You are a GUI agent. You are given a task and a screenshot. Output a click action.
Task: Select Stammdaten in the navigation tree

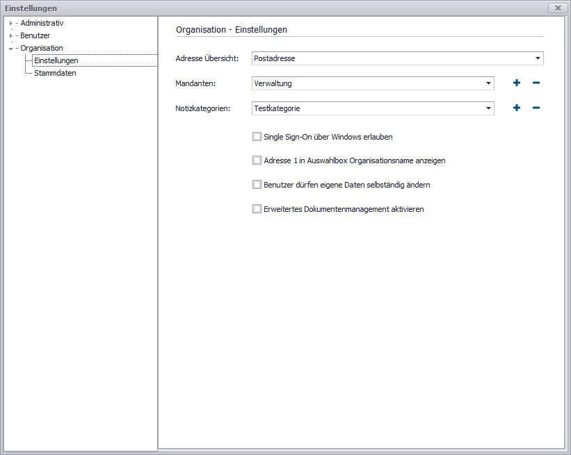pos(55,73)
